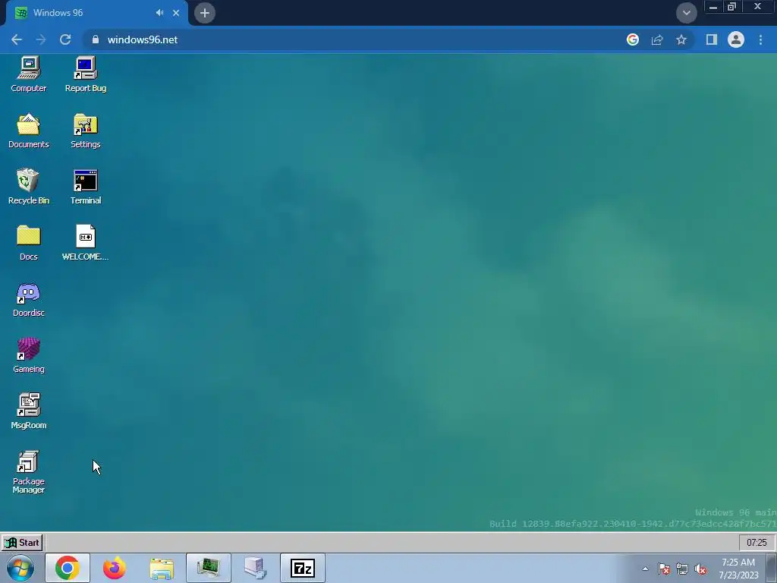Click the 07:25 clock in Windows 96 taskbar
The image size is (777, 583).
coord(757,543)
